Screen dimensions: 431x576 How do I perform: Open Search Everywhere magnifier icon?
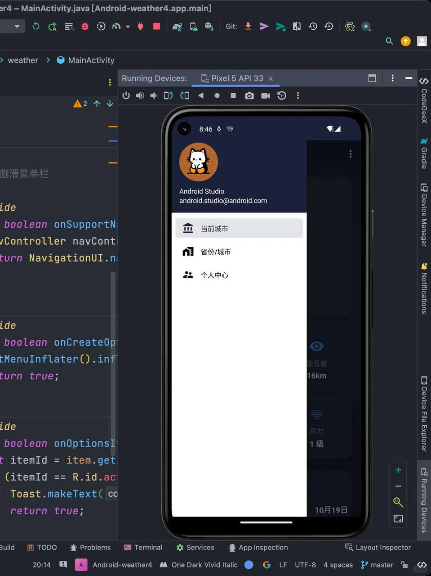pyautogui.click(x=390, y=41)
